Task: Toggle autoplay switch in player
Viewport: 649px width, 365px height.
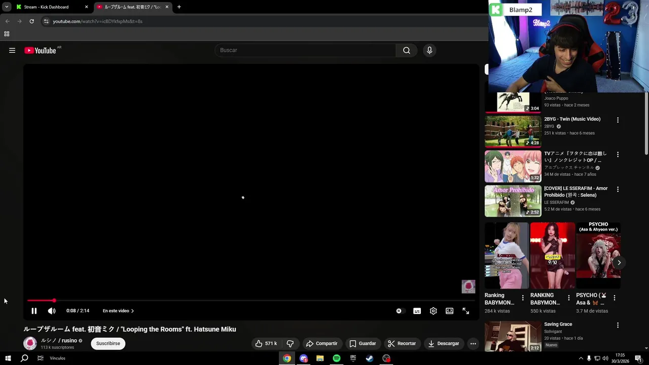Action: [400, 311]
